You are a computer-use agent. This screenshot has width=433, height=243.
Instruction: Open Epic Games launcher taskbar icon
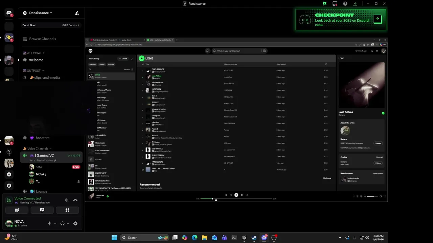pyautogui.click(x=244, y=238)
